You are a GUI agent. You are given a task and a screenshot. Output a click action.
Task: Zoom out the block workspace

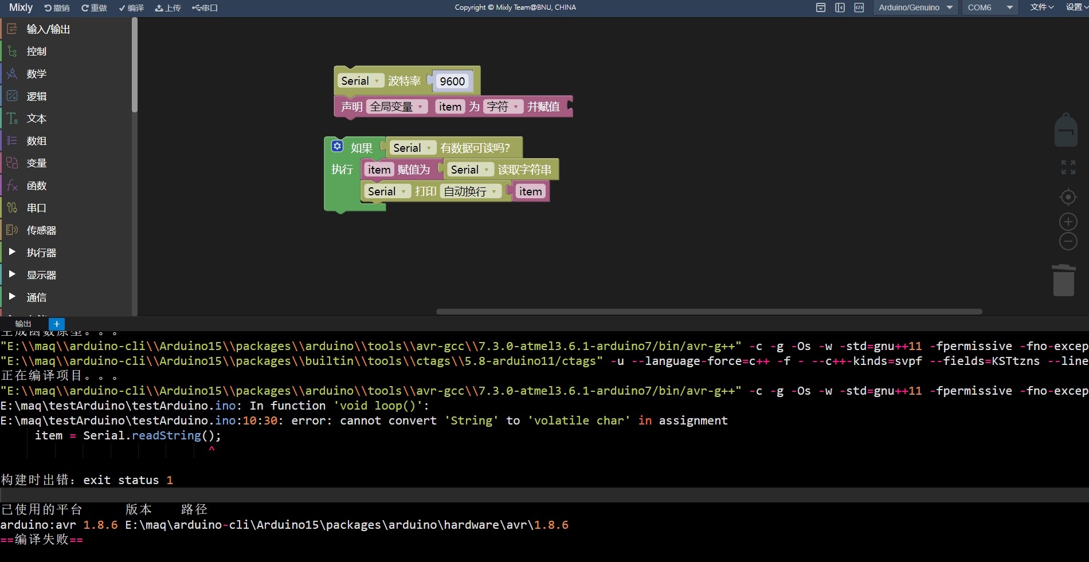click(1068, 241)
